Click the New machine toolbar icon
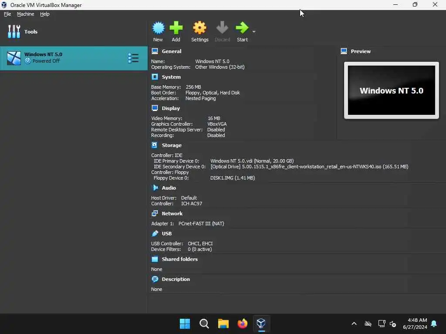Screen dimensions: 446x334 tap(158, 28)
